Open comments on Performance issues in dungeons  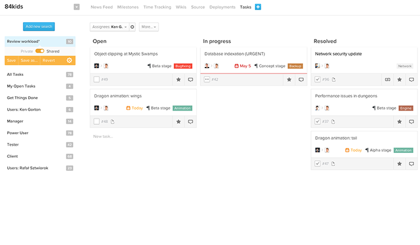(411, 121)
